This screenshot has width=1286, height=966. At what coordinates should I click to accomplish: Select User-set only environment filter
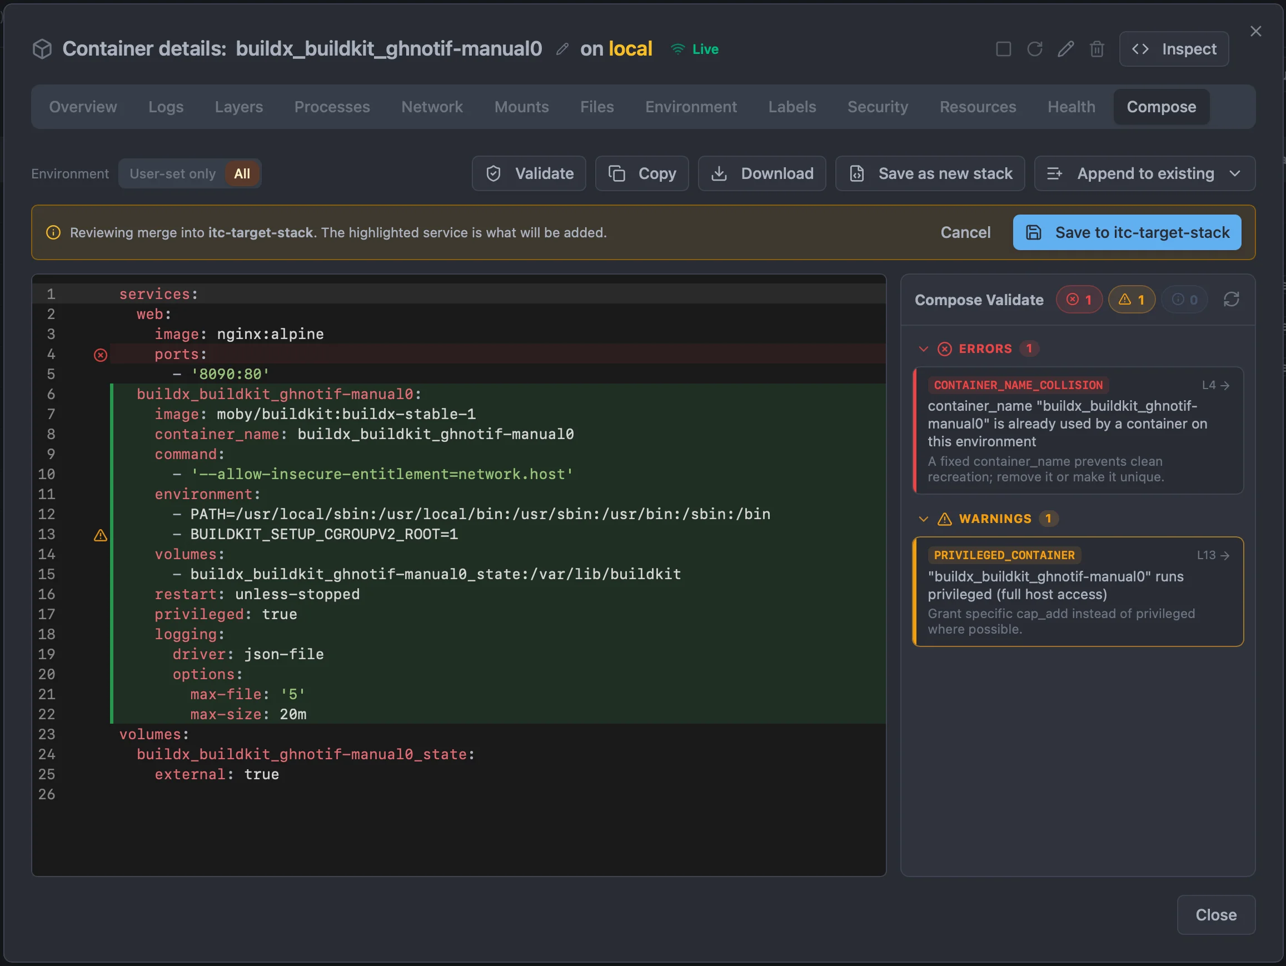tap(172, 173)
